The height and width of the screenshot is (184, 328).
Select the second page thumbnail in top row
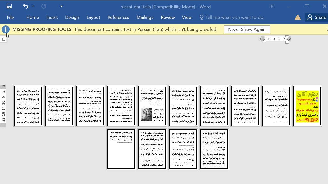(59, 106)
